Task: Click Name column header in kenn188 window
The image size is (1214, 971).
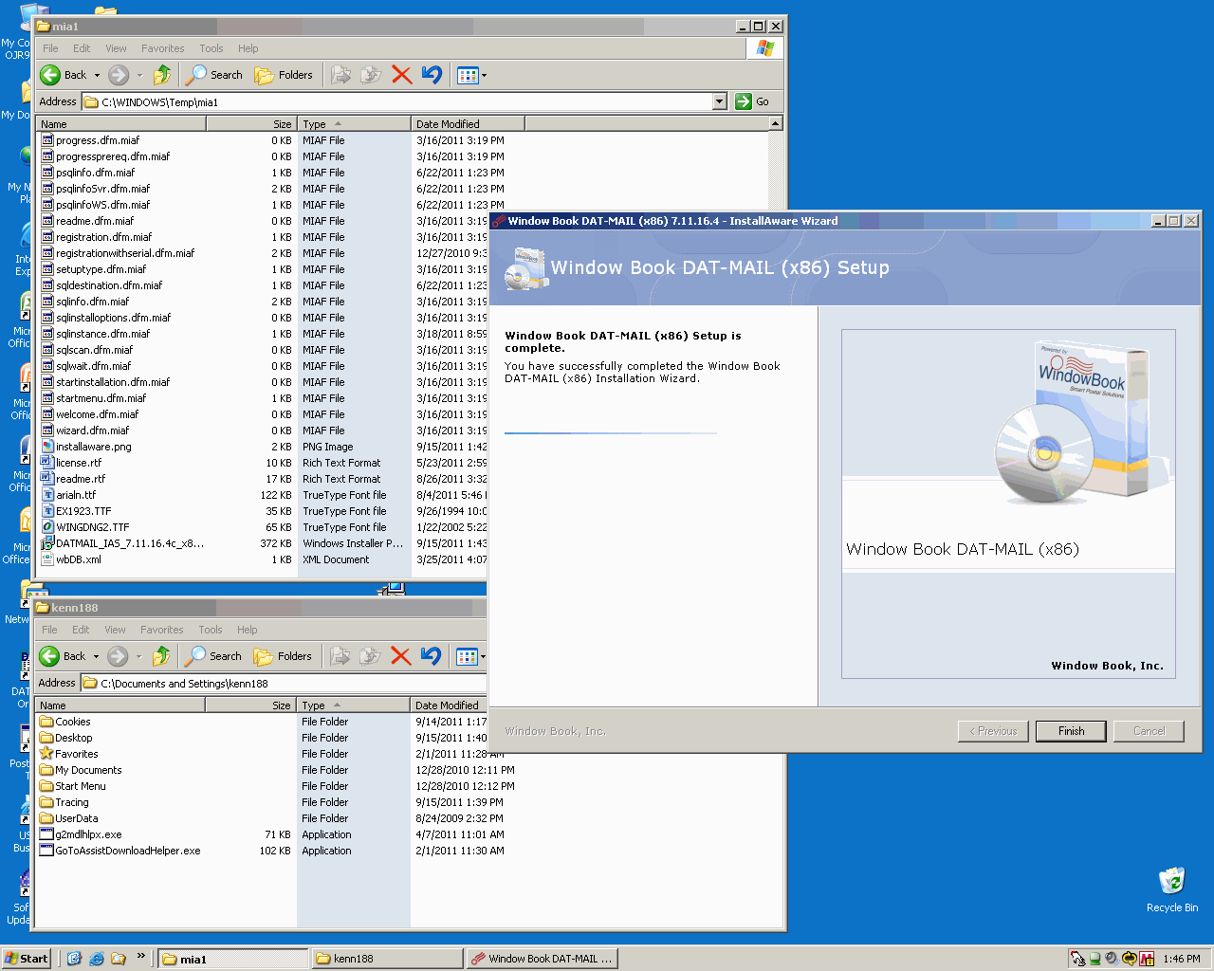Action: [120, 705]
